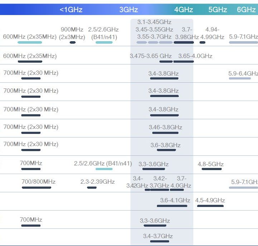Screen dimensions: 258x246
Task: Click the 2.3-2.39GHz label
Action: tap(97, 182)
